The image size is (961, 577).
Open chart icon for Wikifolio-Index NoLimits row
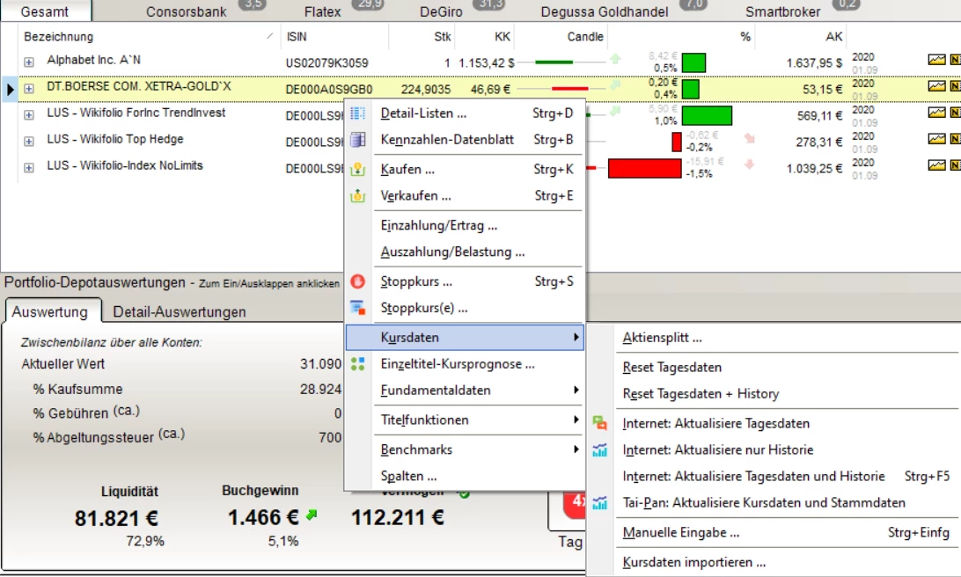tap(936, 164)
